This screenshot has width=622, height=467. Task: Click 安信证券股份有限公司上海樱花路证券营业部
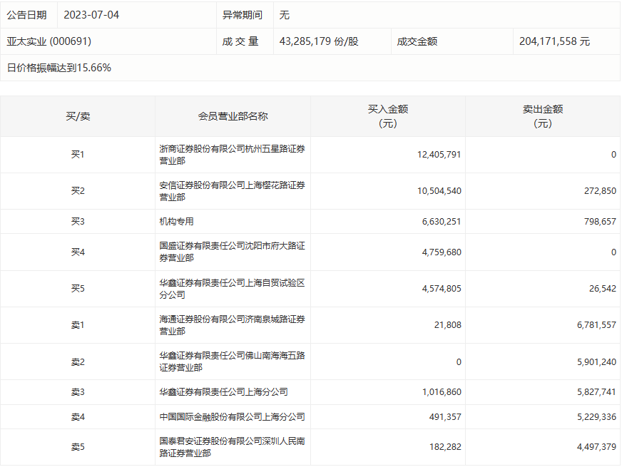[232, 191]
